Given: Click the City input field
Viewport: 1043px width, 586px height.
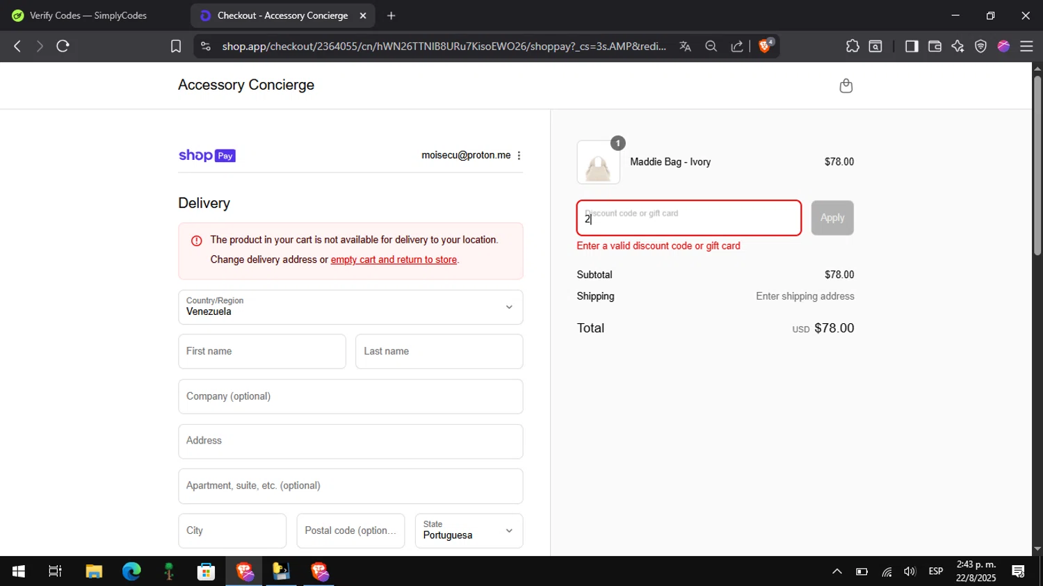Looking at the screenshot, I should coord(232,530).
